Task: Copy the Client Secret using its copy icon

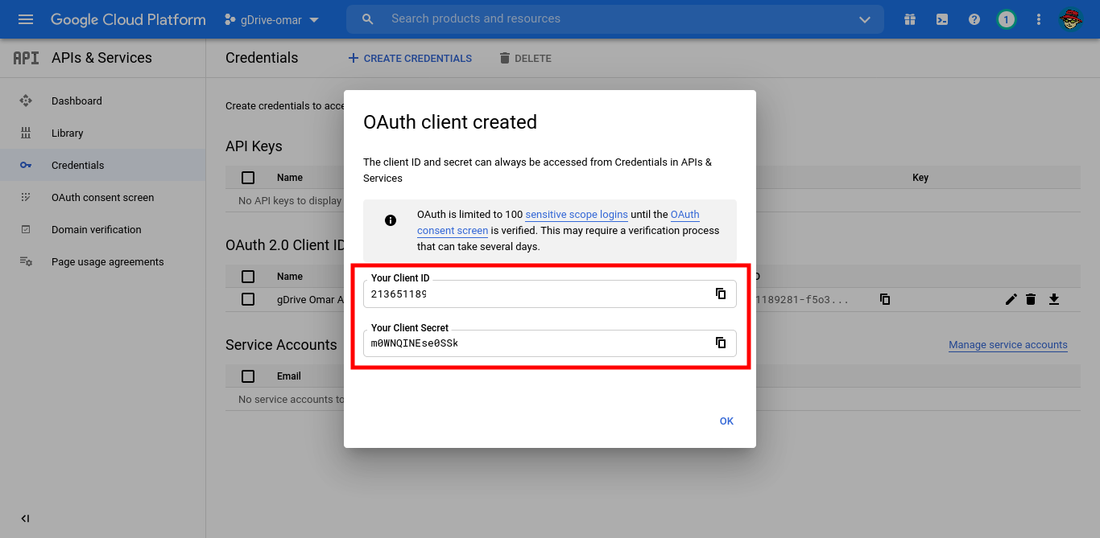Action: (720, 343)
